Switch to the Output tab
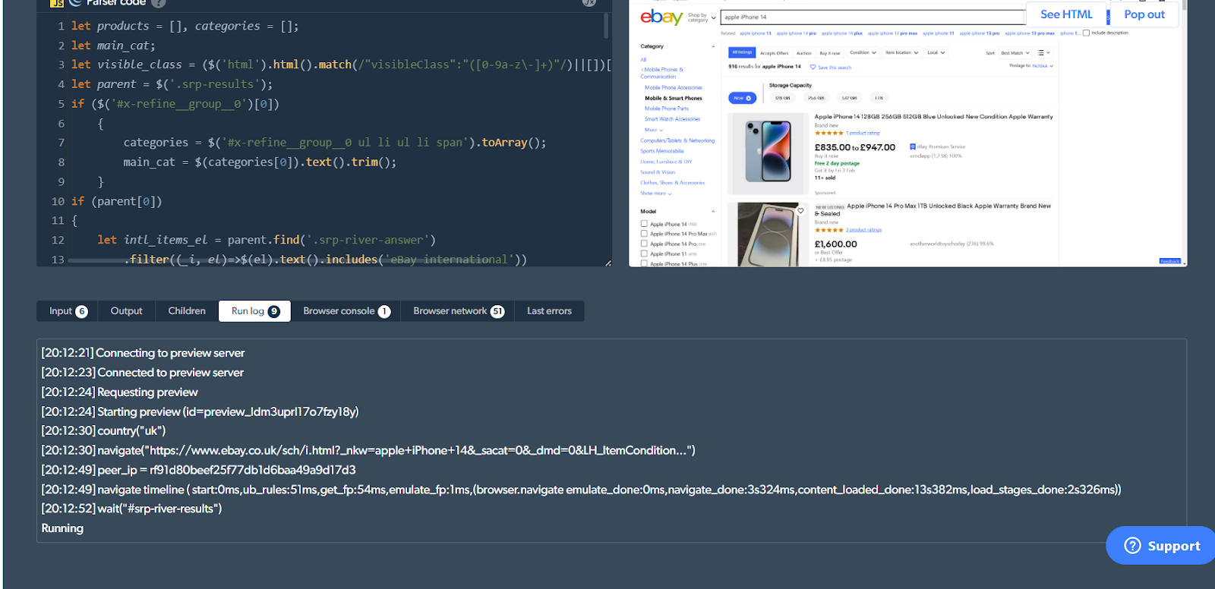This screenshot has height=589, width=1215. click(126, 311)
